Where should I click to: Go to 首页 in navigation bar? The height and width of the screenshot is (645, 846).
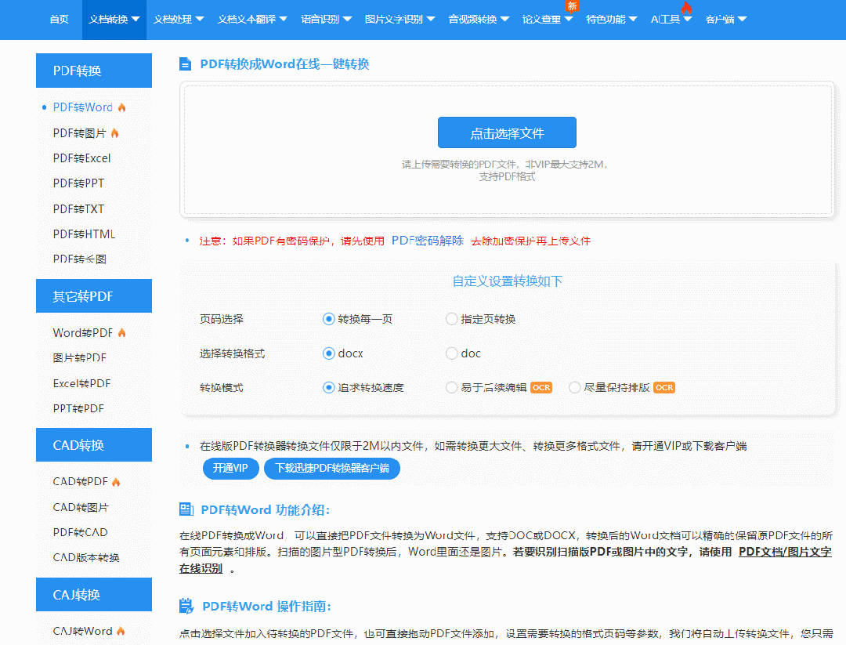point(60,20)
